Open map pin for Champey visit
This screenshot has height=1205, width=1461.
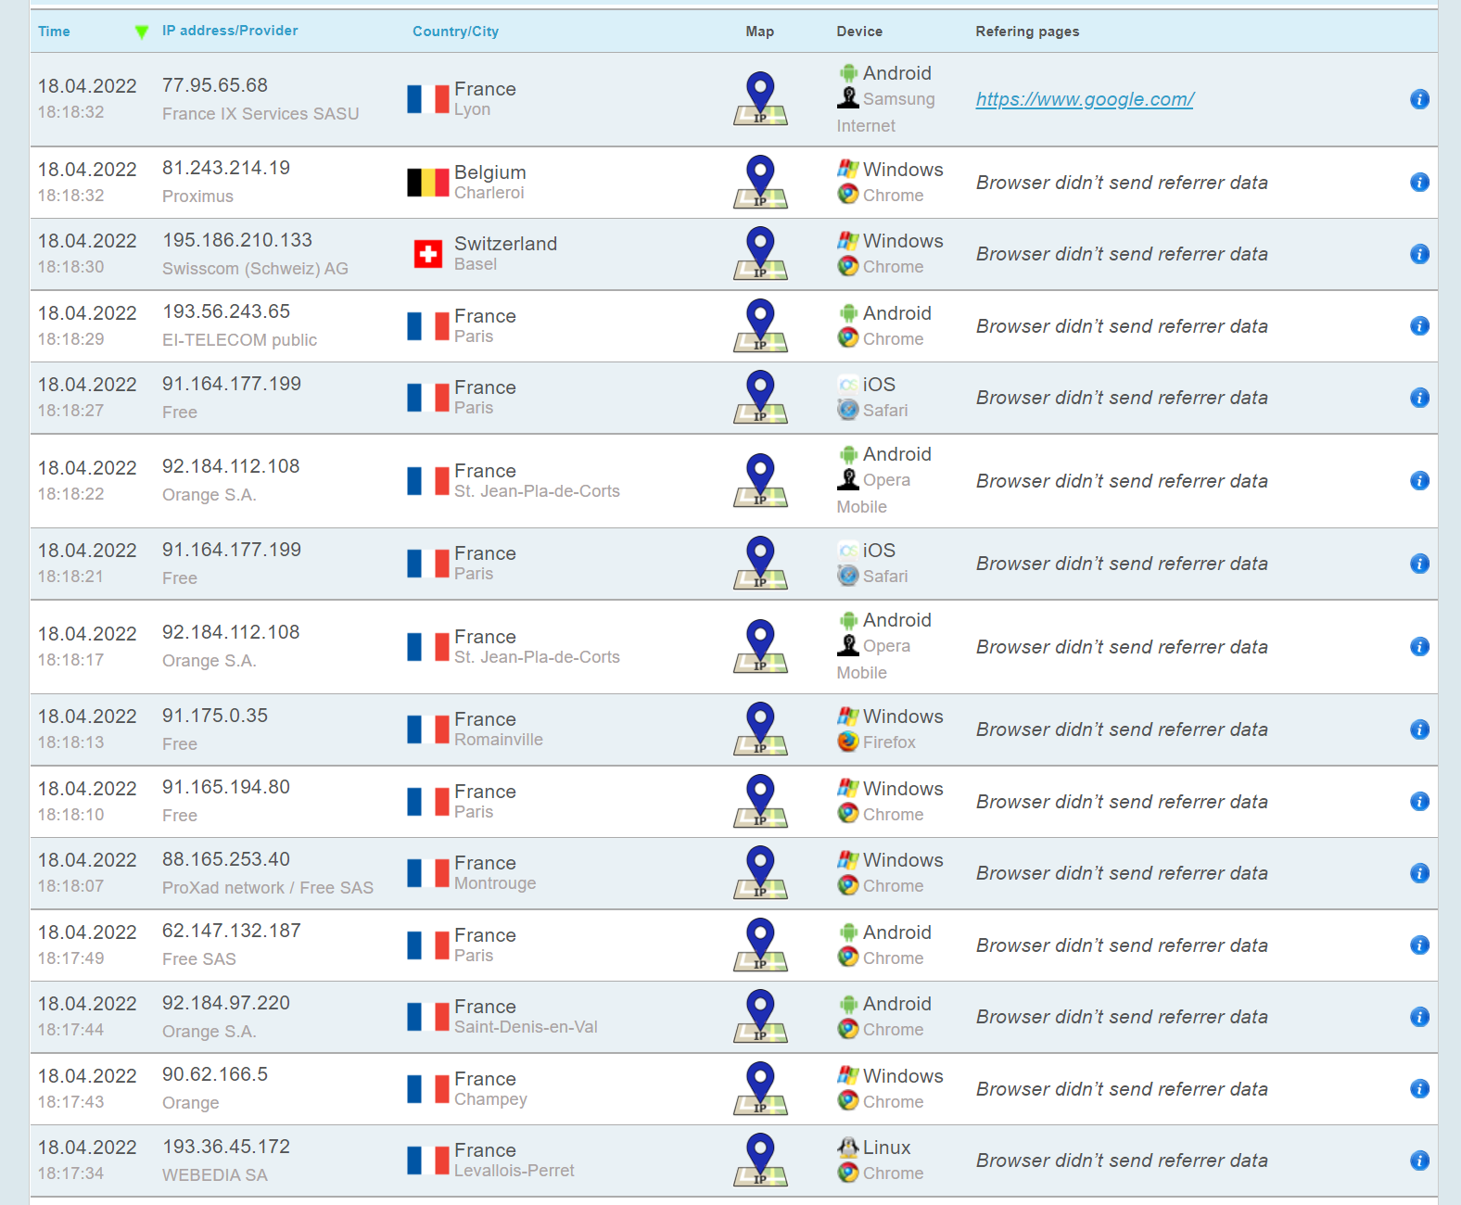(760, 1088)
